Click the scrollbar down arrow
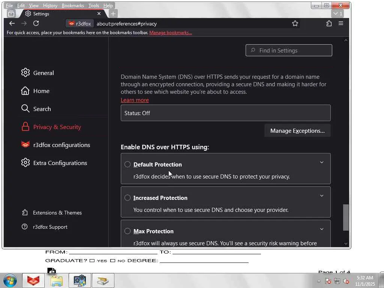 pyautogui.click(x=346, y=243)
